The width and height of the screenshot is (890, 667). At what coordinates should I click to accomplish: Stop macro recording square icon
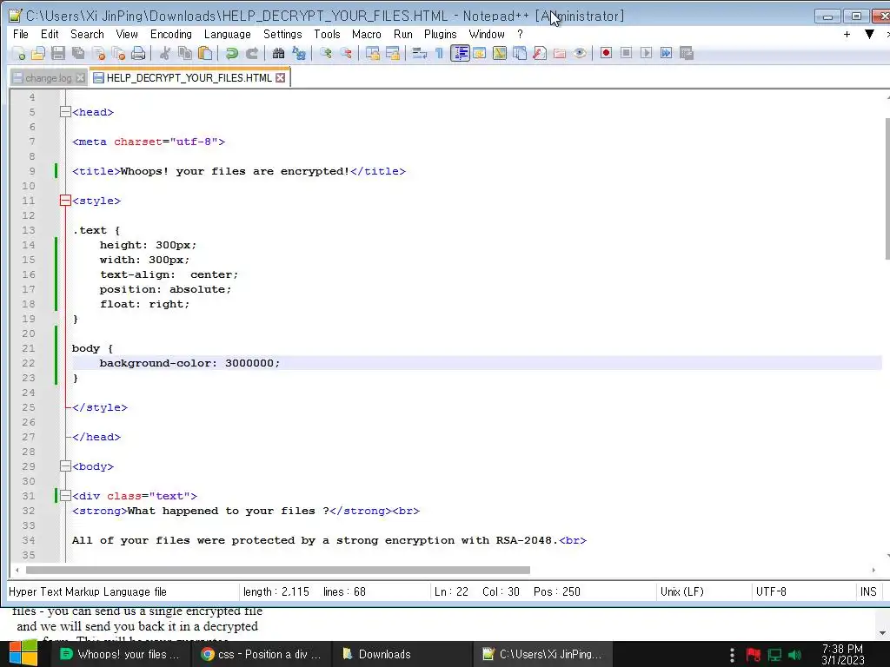(x=626, y=53)
